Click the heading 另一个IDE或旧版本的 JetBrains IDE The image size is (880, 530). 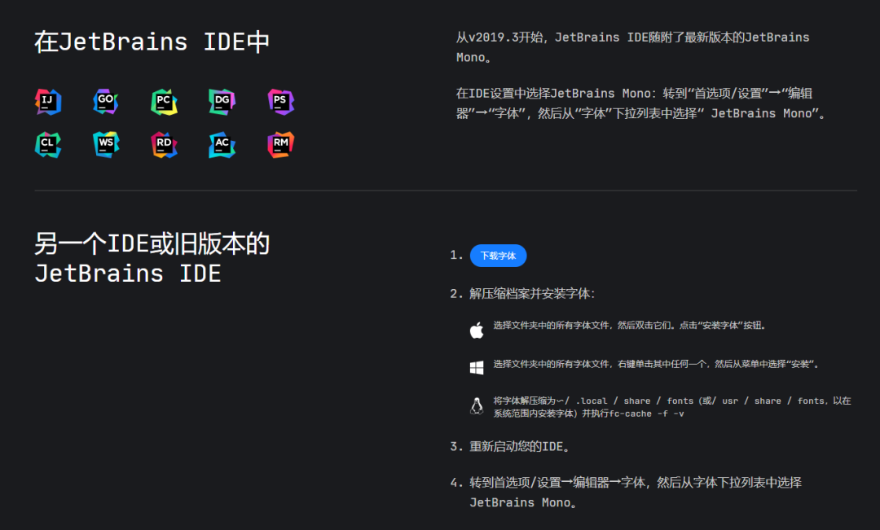click(152, 259)
